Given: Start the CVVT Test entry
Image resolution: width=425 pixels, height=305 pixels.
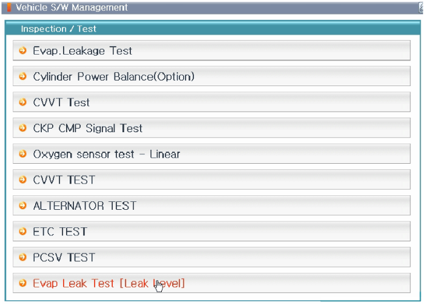Looking at the screenshot, I should click(61, 102).
